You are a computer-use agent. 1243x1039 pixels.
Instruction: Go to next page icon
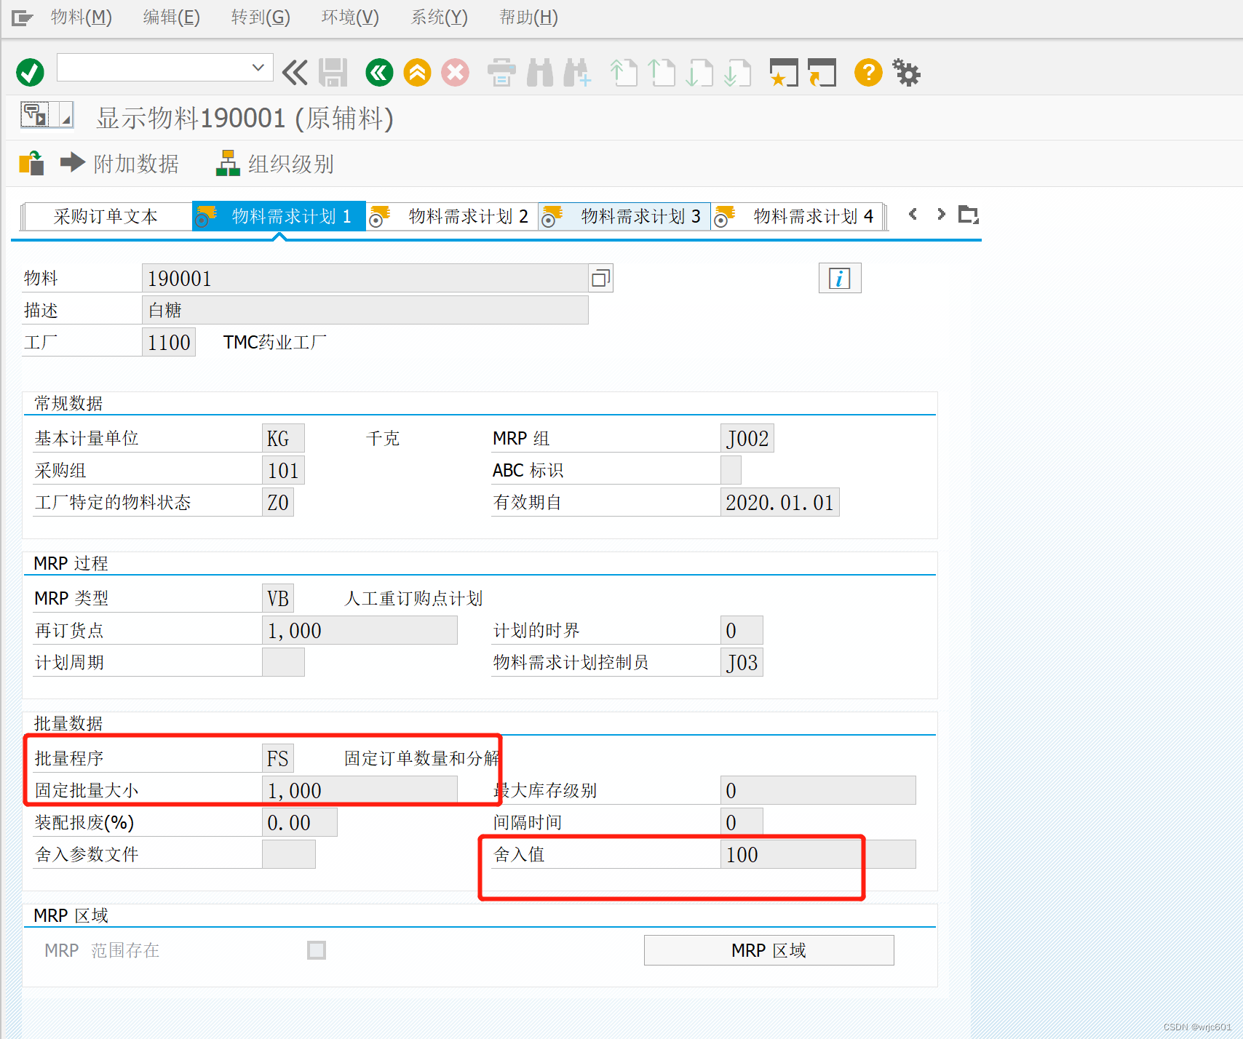click(699, 72)
